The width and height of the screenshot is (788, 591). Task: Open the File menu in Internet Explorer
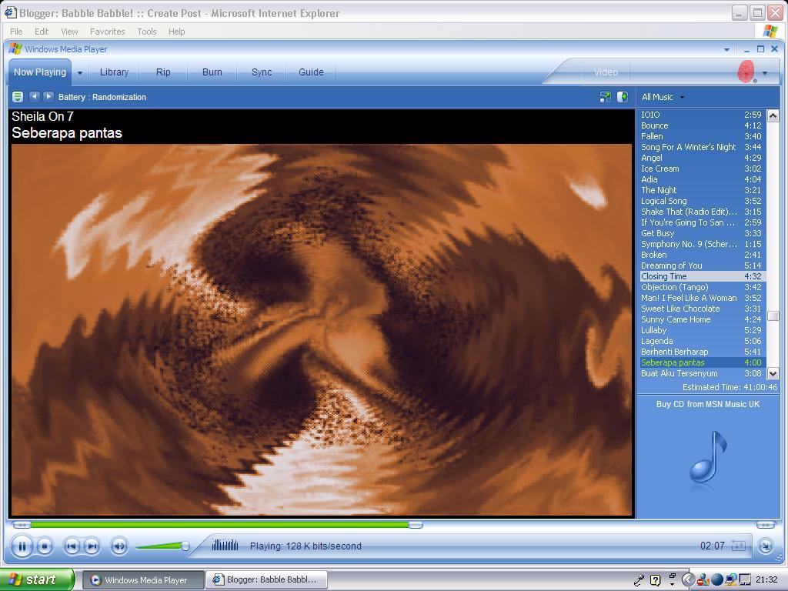point(16,31)
